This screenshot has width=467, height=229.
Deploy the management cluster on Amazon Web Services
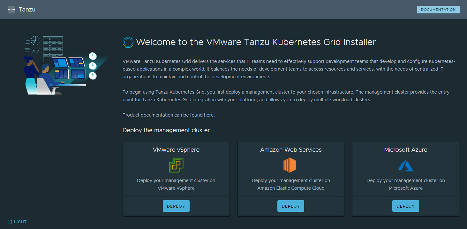click(291, 206)
